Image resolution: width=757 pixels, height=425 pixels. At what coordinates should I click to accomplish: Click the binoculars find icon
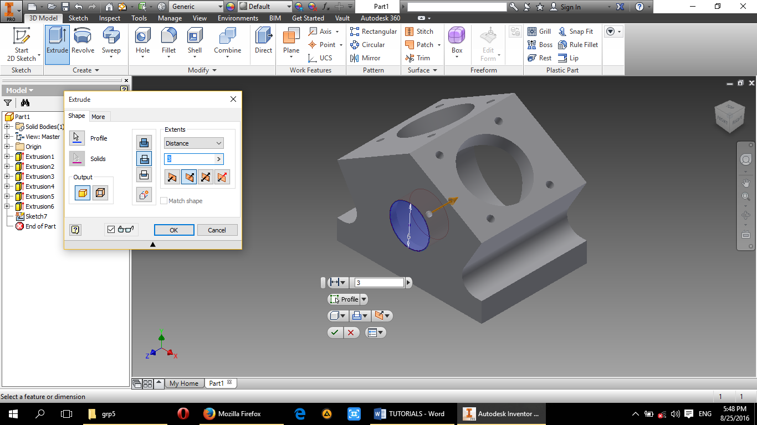pyautogui.click(x=25, y=102)
